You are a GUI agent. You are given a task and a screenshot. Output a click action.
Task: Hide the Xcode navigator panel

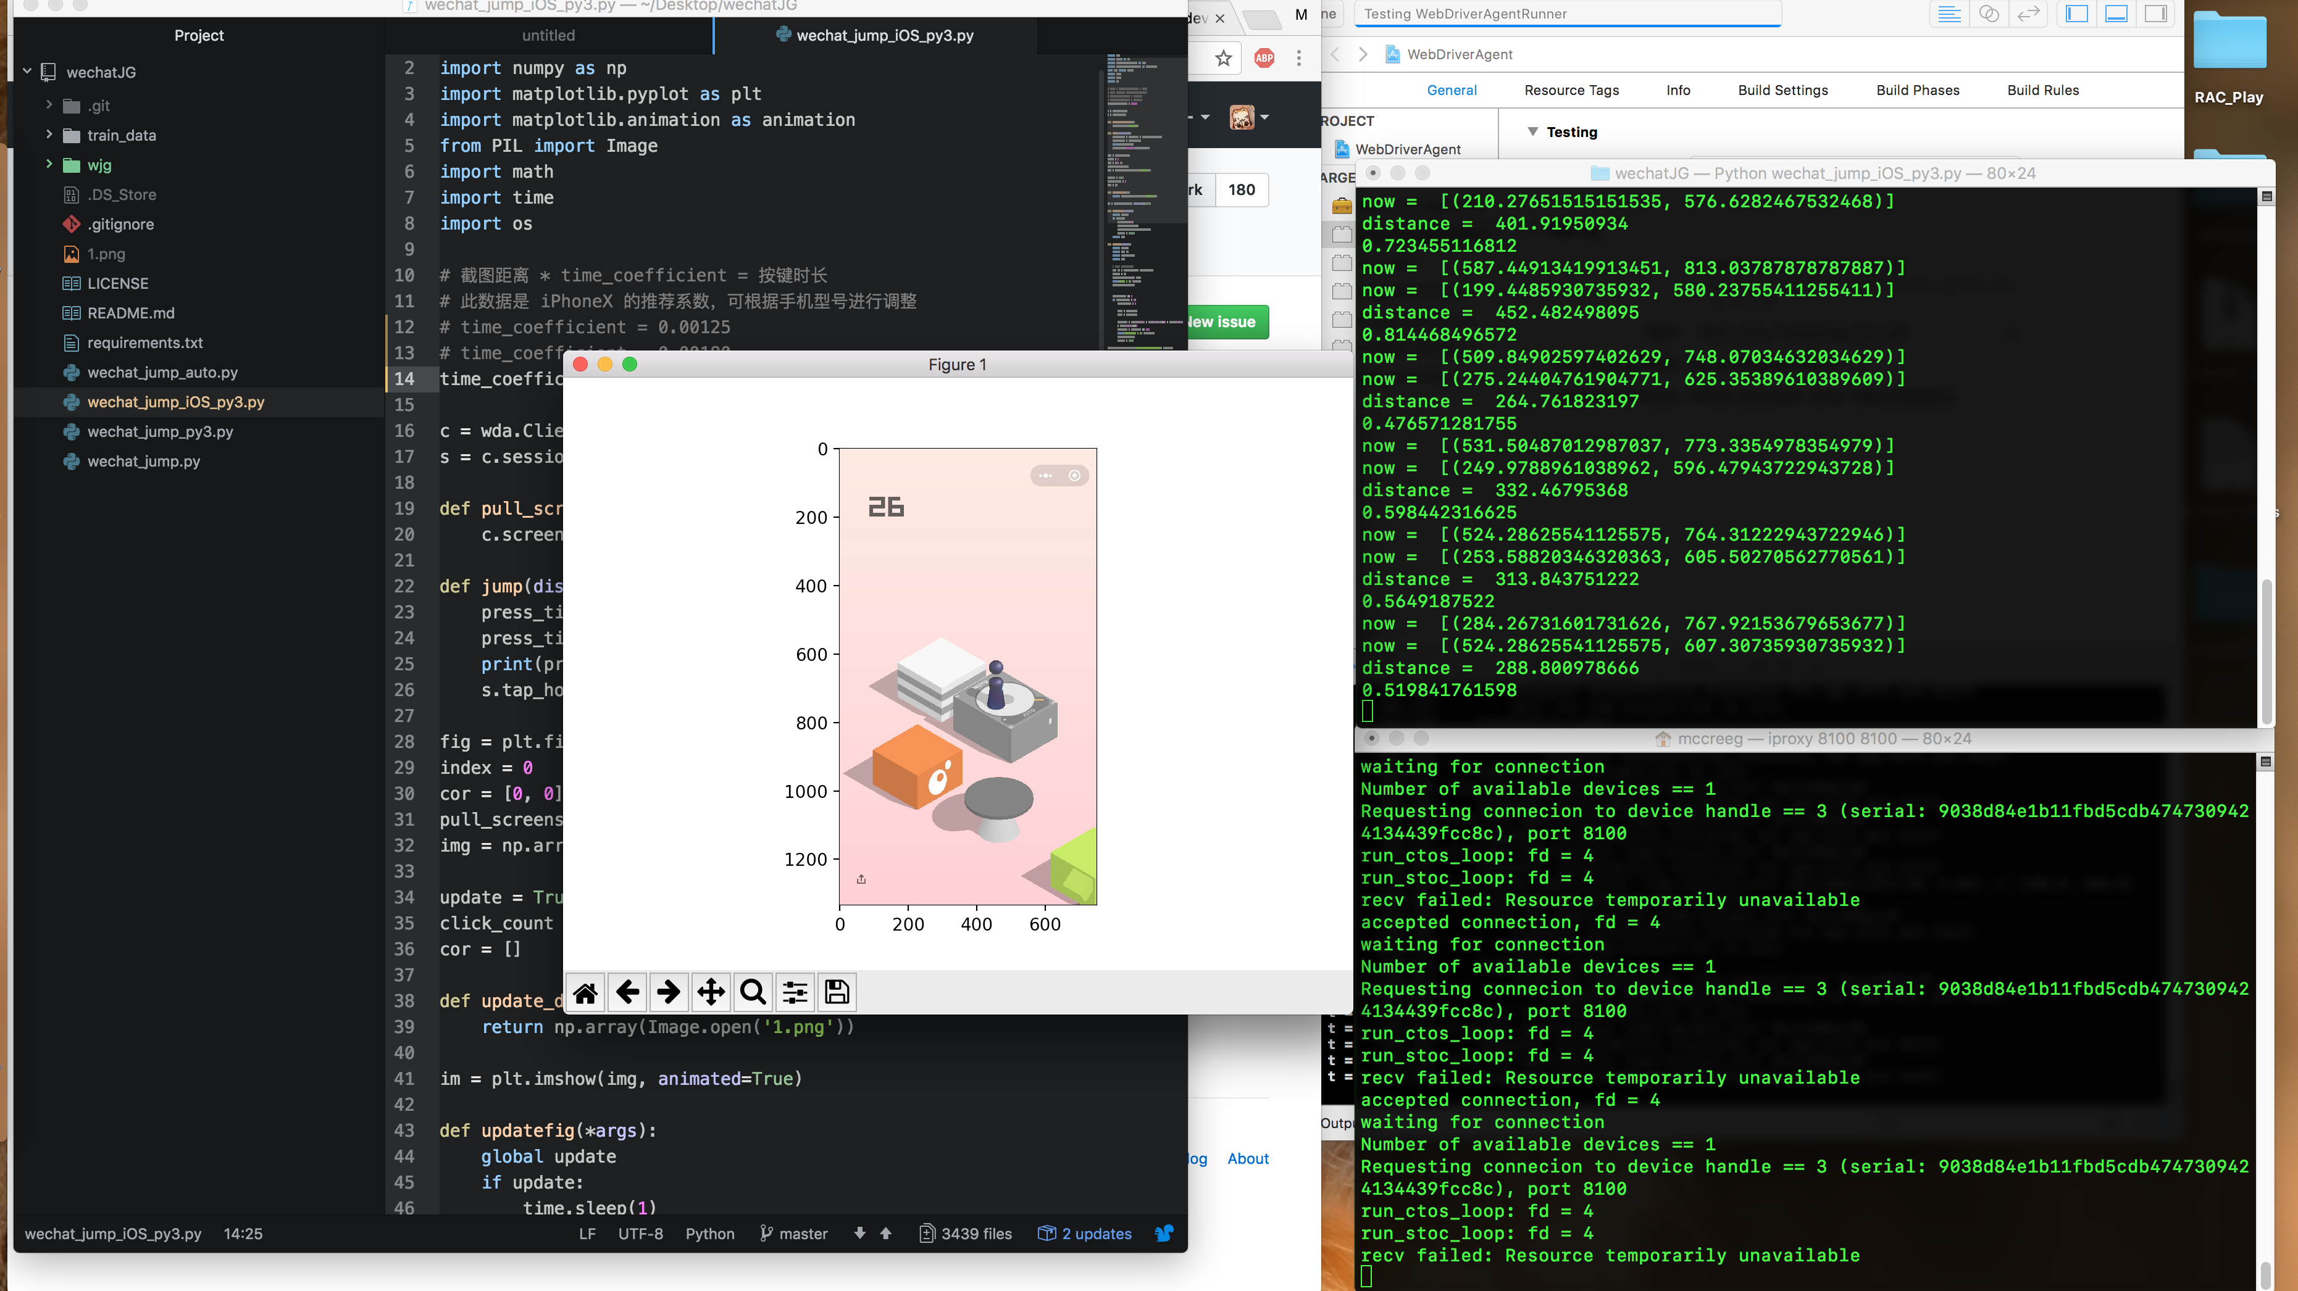tap(2077, 14)
